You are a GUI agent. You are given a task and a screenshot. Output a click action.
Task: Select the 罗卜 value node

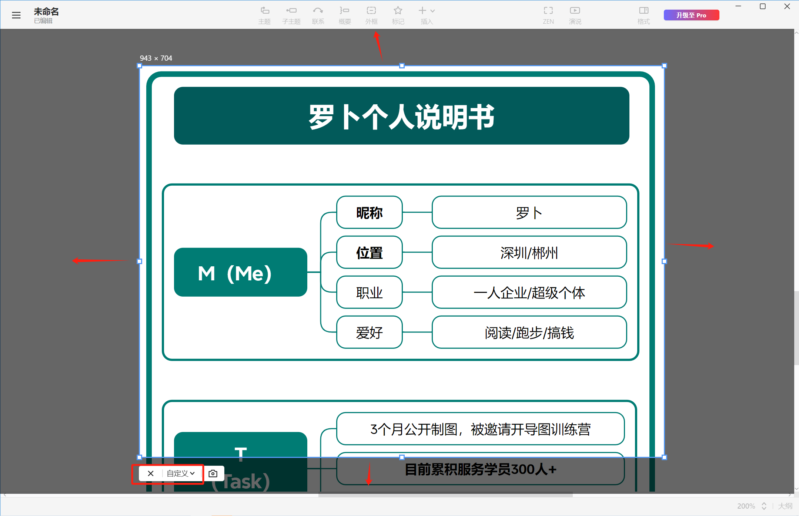pos(529,212)
